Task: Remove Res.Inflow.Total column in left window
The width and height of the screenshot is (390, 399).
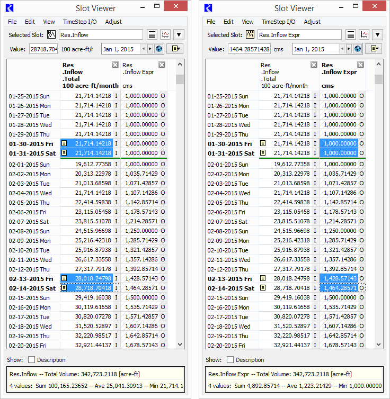Action: [x=115, y=65]
